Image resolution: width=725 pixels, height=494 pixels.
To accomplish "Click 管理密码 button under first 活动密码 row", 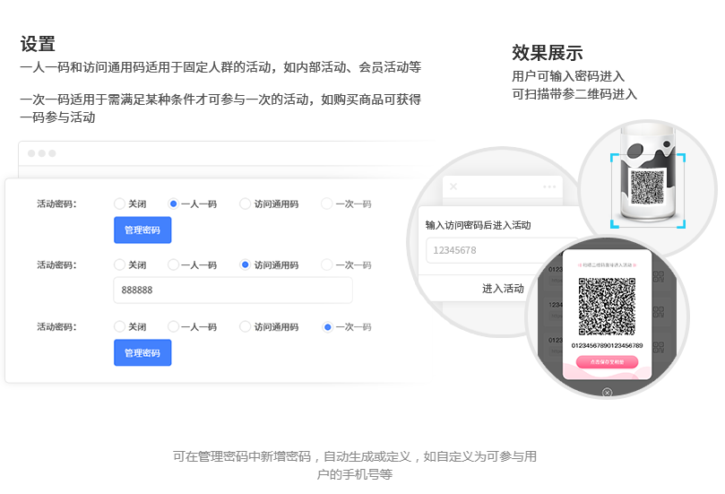I will [142, 230].
